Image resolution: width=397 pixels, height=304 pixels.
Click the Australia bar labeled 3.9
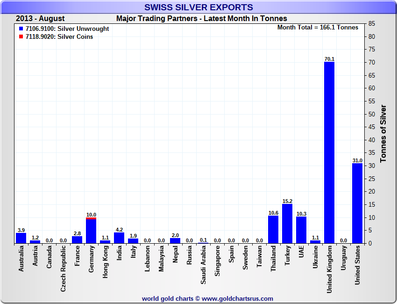click(x=21, y=238)
